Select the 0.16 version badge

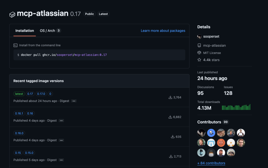coord(30,113)
